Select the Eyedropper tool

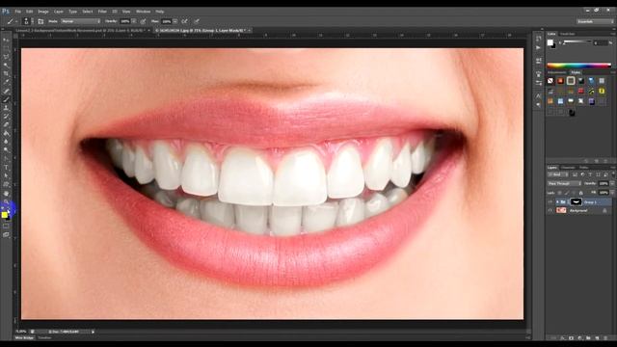[x=6, y=82]
